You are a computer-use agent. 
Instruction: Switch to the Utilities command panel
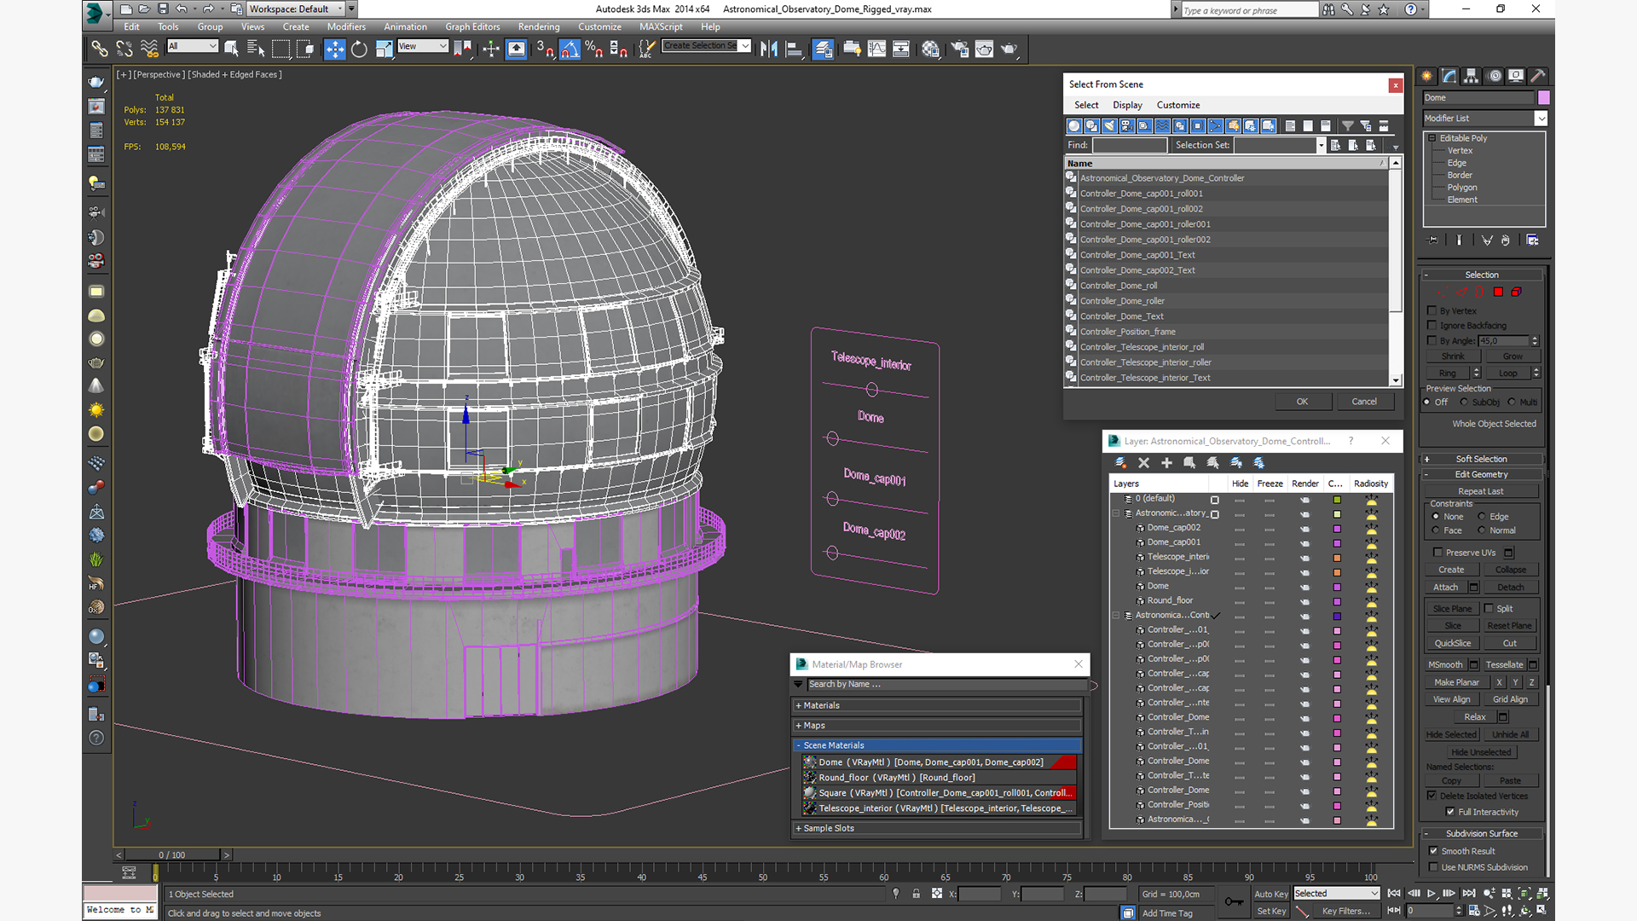[x=1538, y=76]
